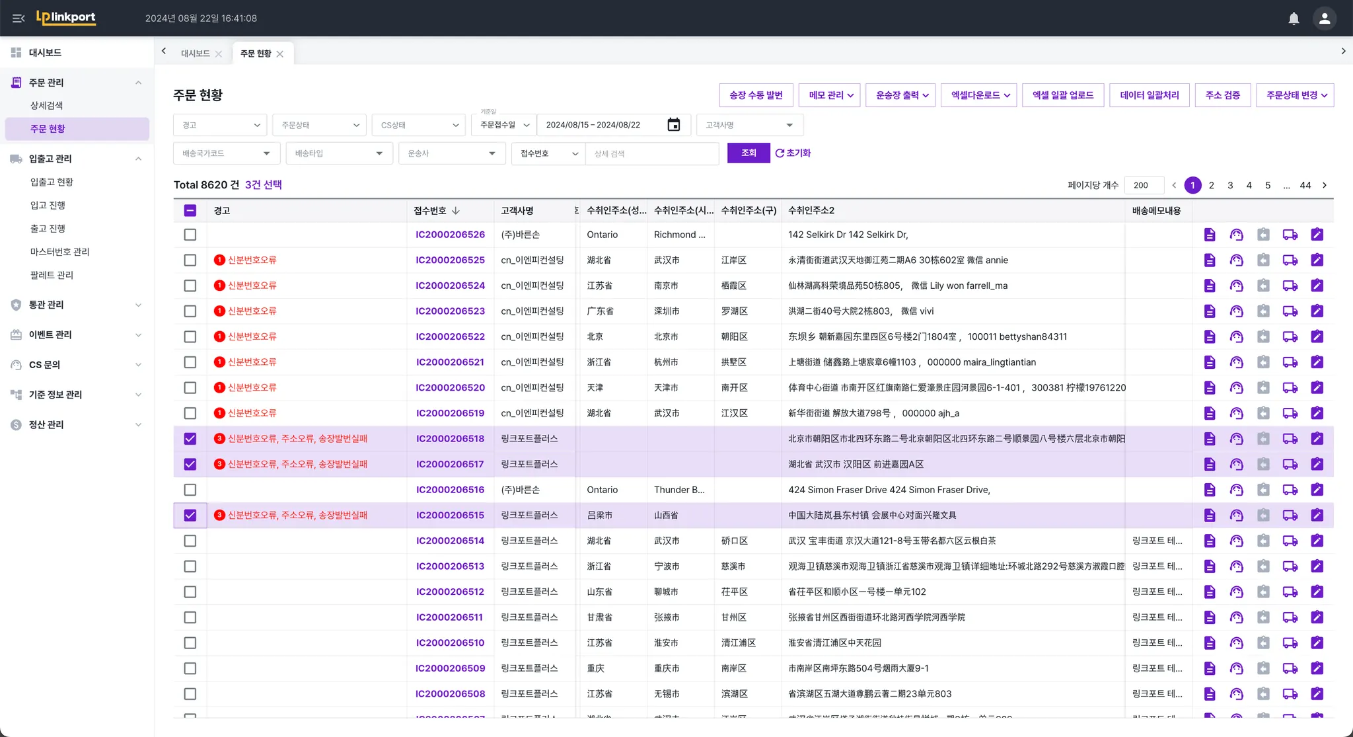
Task: Check the checkbox for order IC2000206516
Action: 190,490
